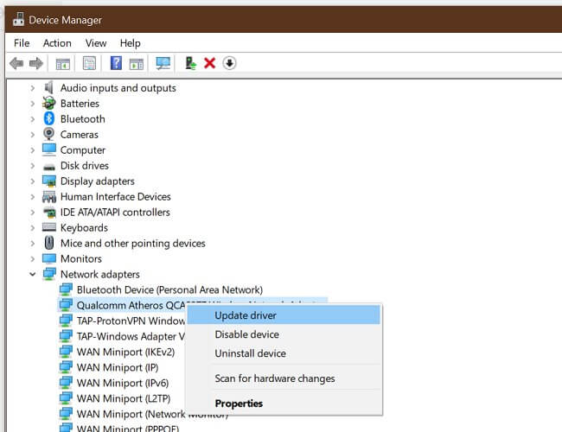Click the Human Interface Devices icon

[49, 196]
